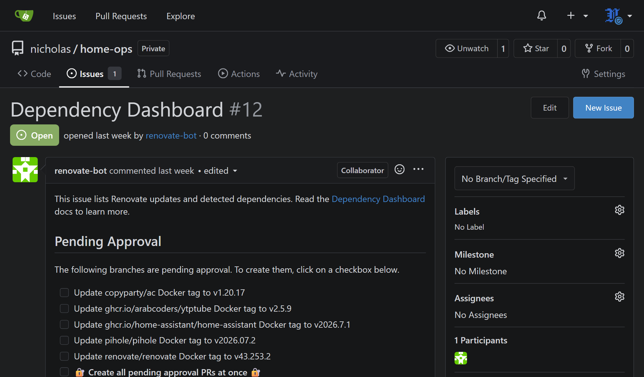Check Create all pending approval PRs checkbox
The image size is (644, 377).
pyautogui.click(x=64, y=372)
